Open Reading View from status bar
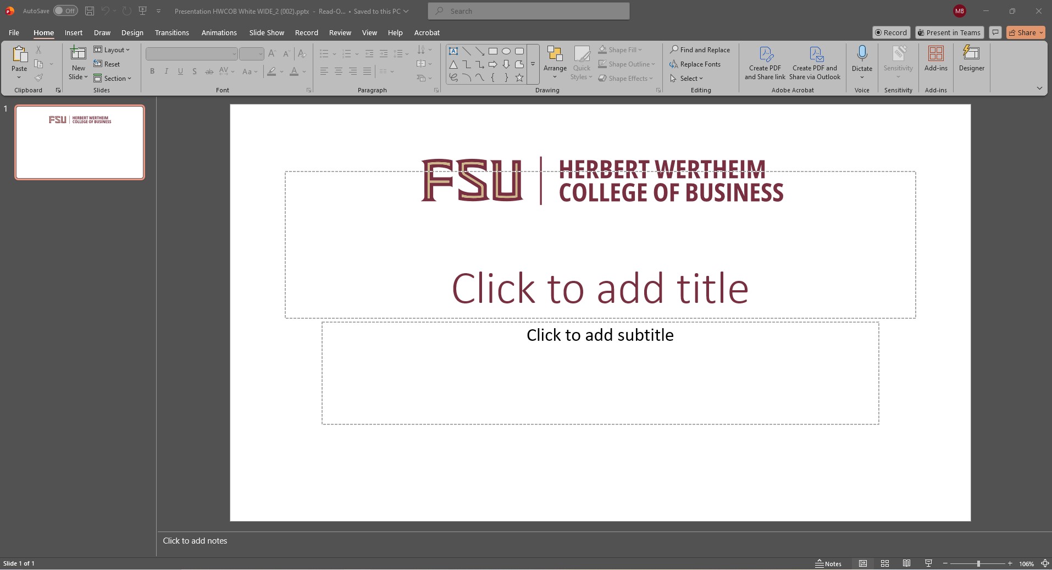 (906, 563)
